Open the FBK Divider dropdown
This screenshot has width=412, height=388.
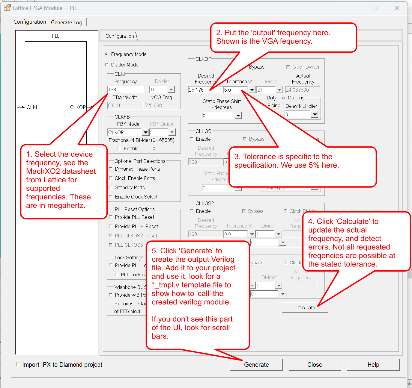(x=172, y=132)
